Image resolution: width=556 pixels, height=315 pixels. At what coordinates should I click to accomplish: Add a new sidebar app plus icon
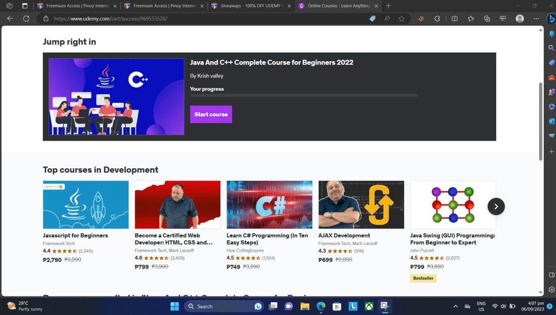pos(551,151)
